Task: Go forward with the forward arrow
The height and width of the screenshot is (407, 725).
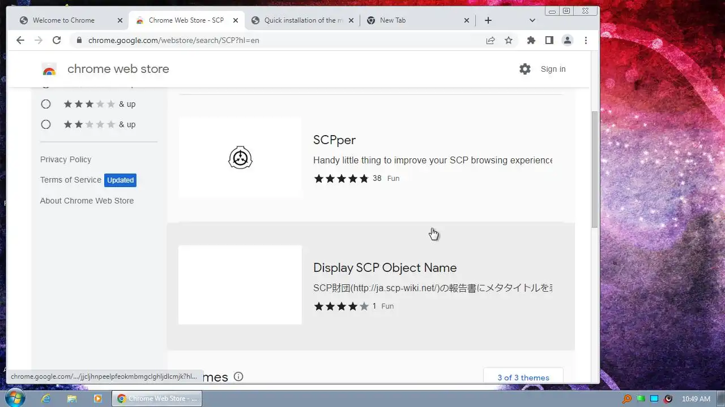Action: pyautogui.click(x=39, y=40)
